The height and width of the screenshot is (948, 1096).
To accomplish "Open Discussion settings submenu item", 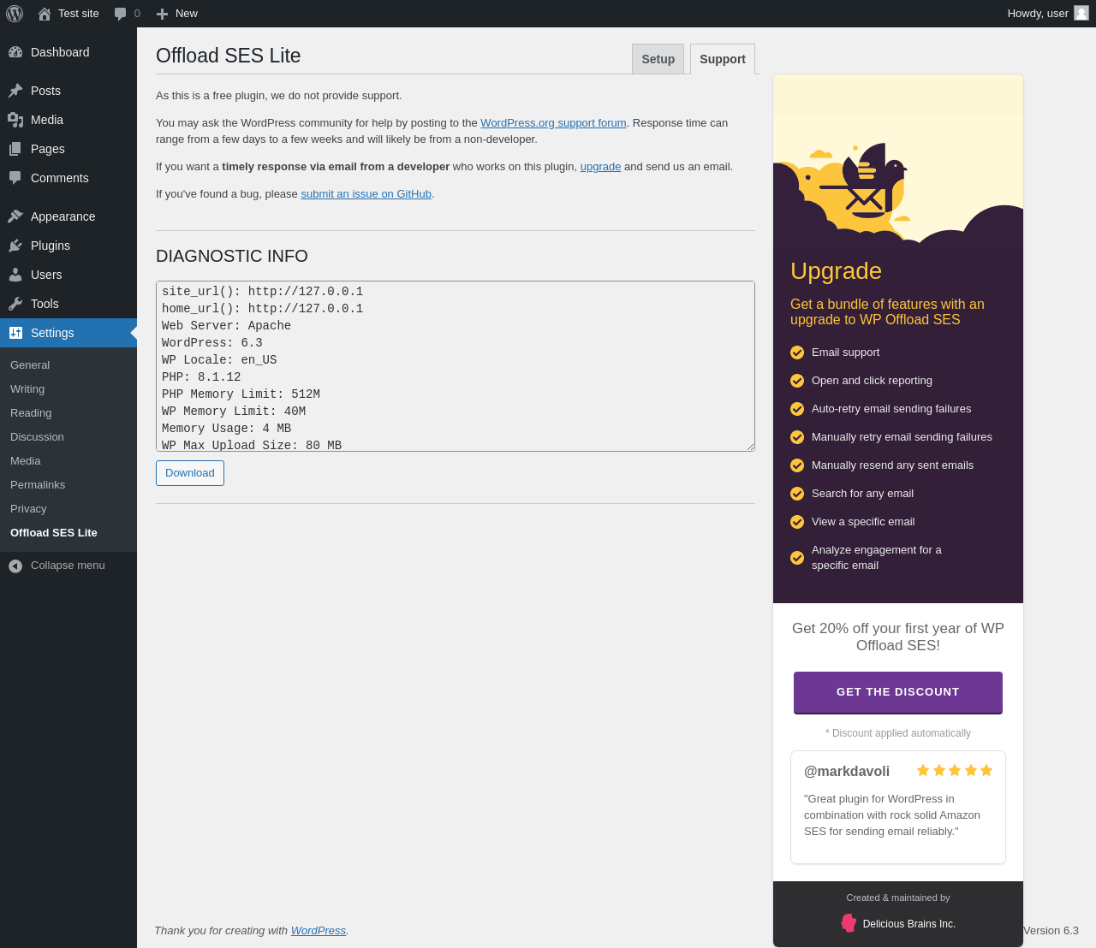I will point(37,436).
